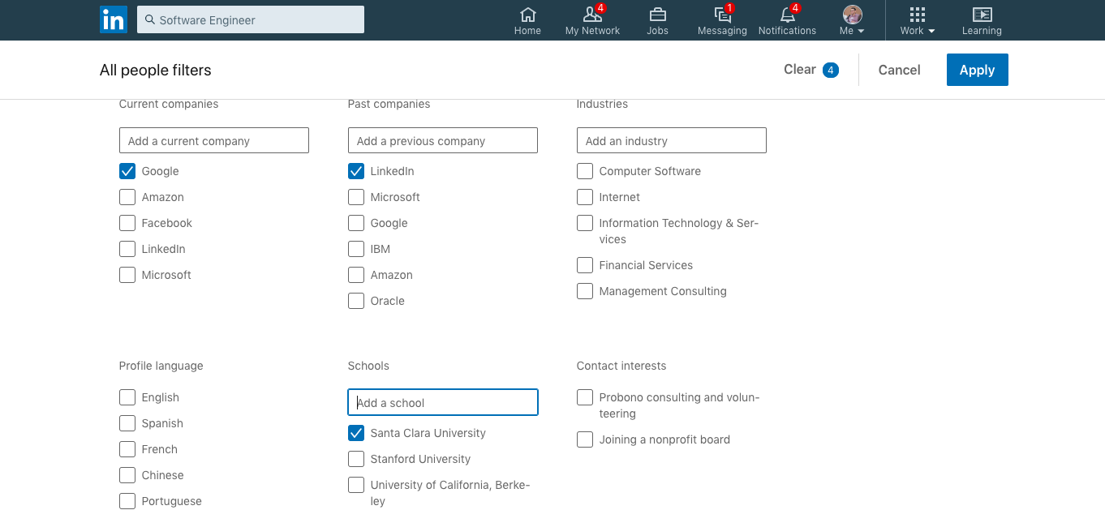Check Microsoft under Past companies
Screen dimensions: 1105x510
coord(356,197)
